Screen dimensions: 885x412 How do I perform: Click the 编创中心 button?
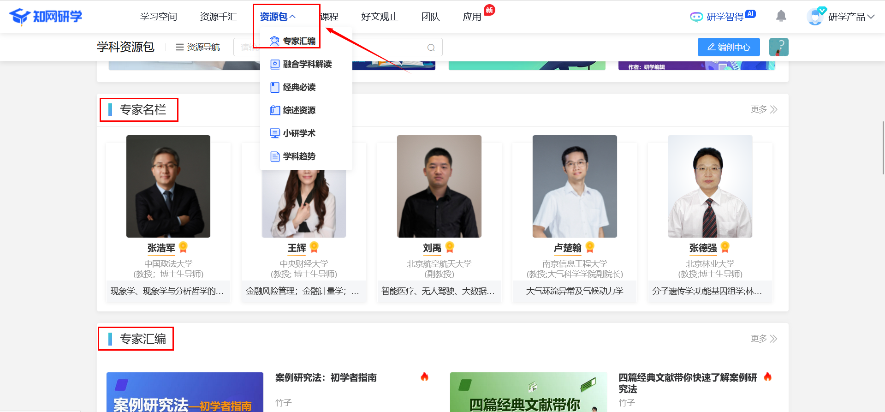pos(728,47)
